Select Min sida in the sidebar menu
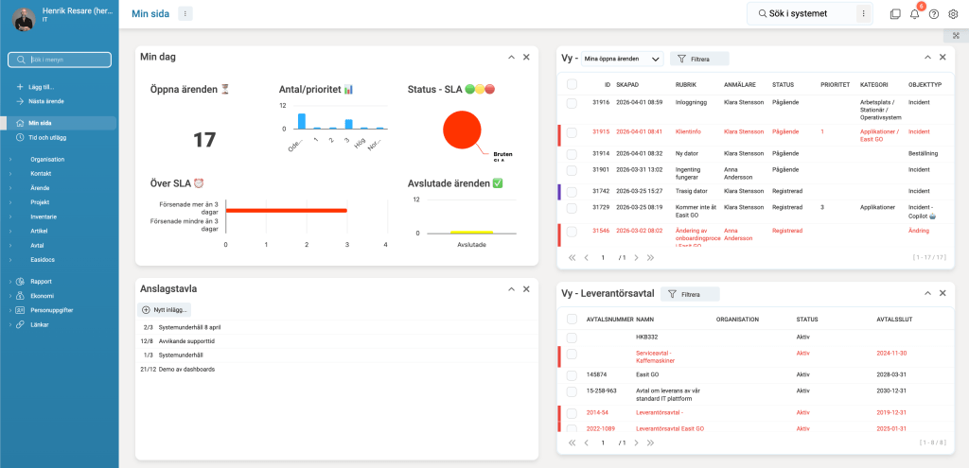Screen dimensions: 969x468 (x=40, y=123)
